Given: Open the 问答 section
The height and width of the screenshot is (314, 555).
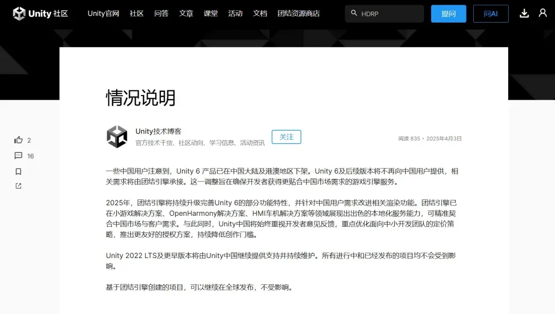Looking at the screenshot, I should (x=161, y=13).
